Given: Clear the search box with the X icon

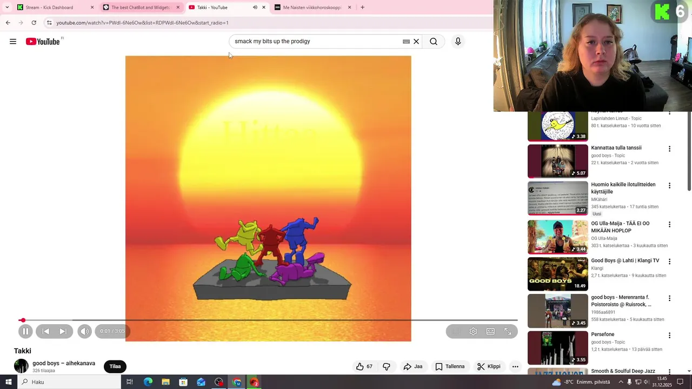Looking at the screenshot, I should click(x=416, y=42).
